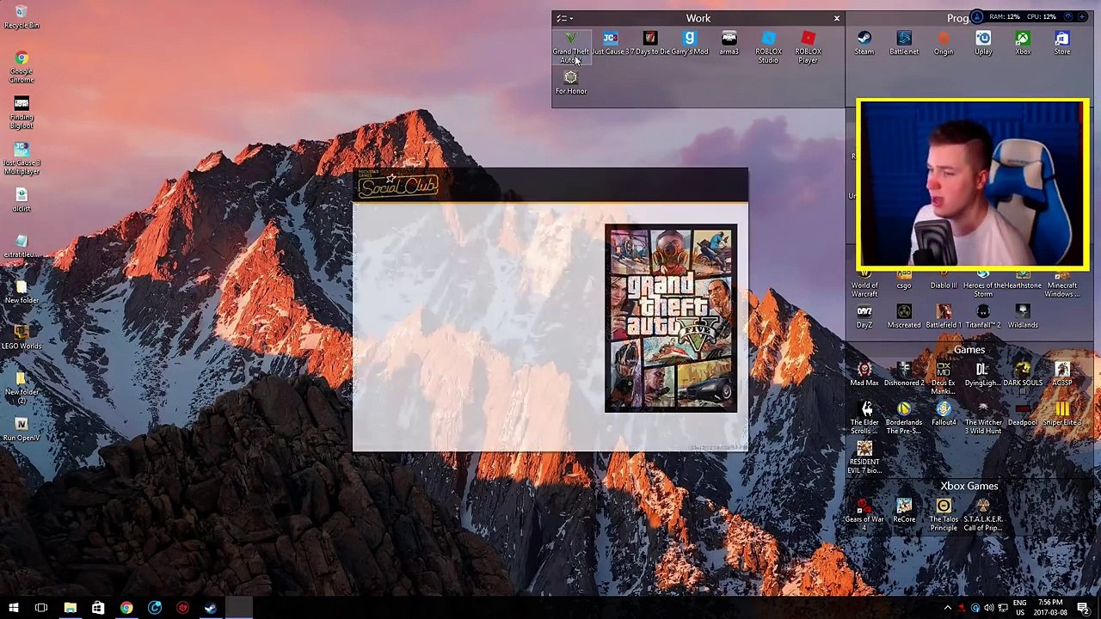Launch the Battlefield 1 shortcut

point(944,316)
